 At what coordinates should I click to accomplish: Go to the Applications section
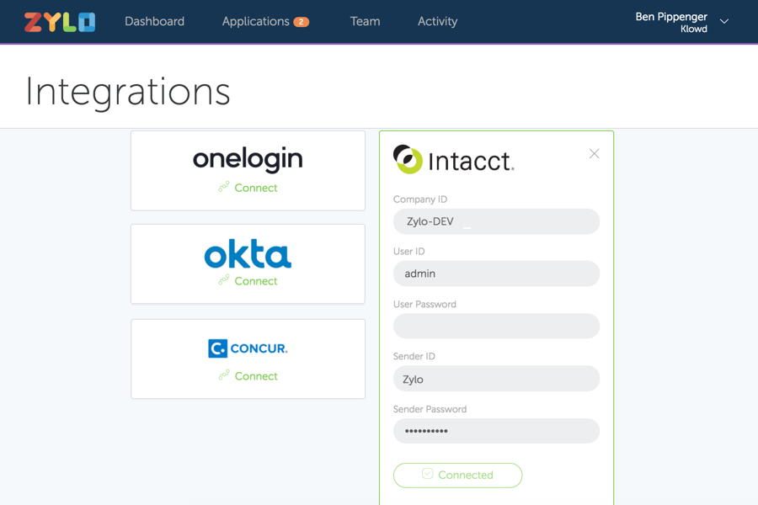point(255,22)
